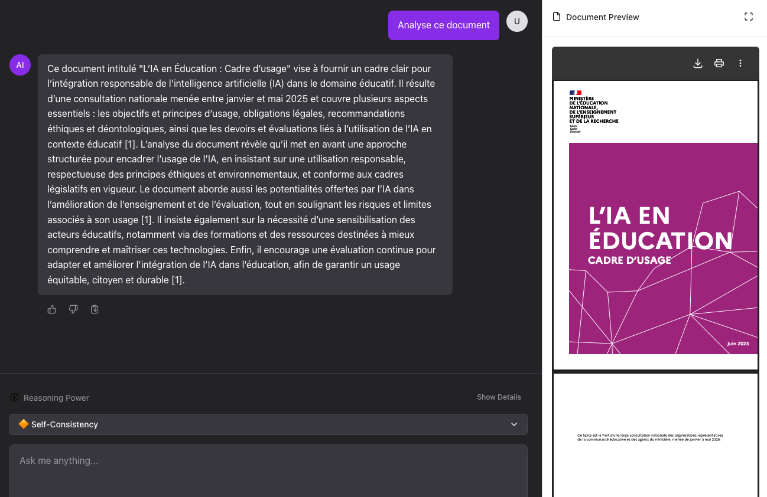The image size is (767, 497).
Task: Expand Document Preview to fullscreen
Action: tap(748, 17)
